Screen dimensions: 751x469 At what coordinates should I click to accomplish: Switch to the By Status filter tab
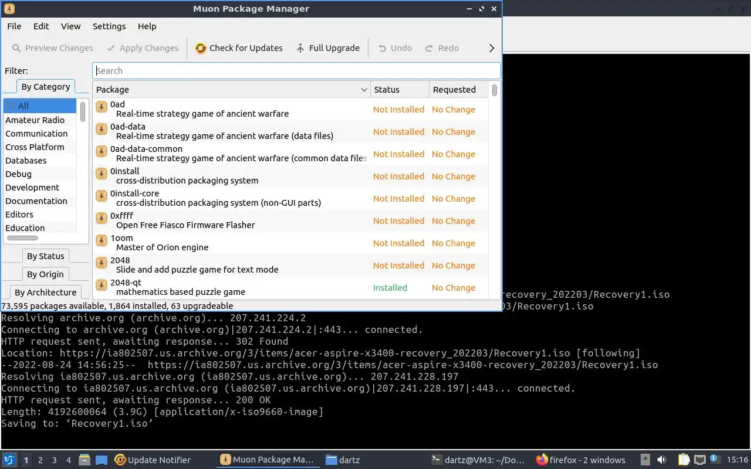[46, 256]
